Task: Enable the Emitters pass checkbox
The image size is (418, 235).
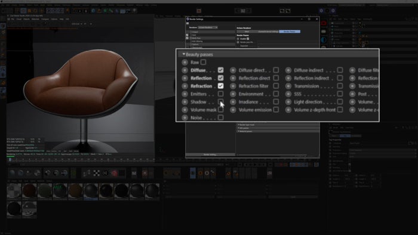Action: pos(220,94)
